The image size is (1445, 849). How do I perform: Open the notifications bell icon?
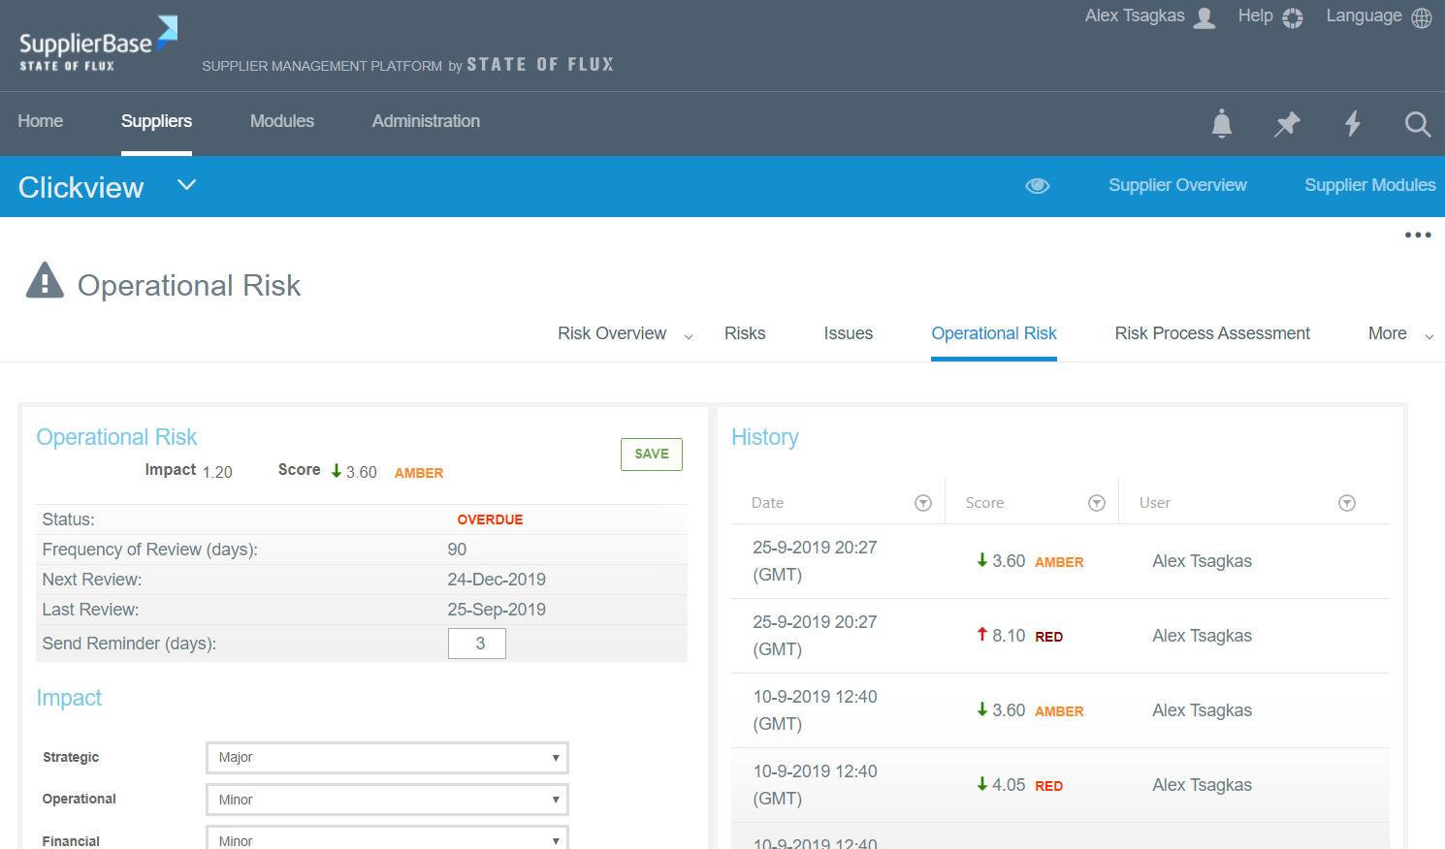pyautogui.click(x=1222, y=124)
